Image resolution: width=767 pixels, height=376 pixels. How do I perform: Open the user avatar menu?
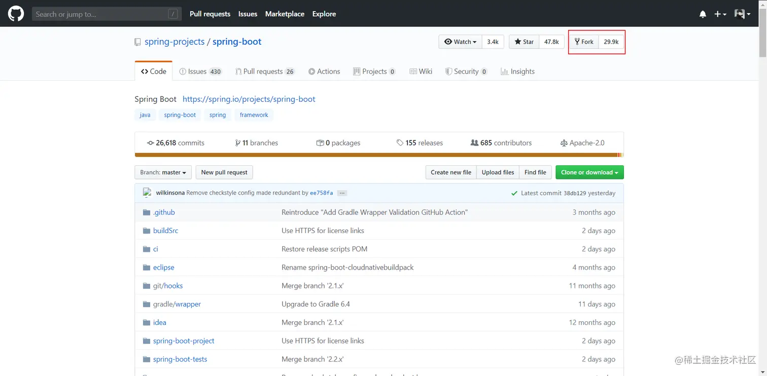coord(742,14)
